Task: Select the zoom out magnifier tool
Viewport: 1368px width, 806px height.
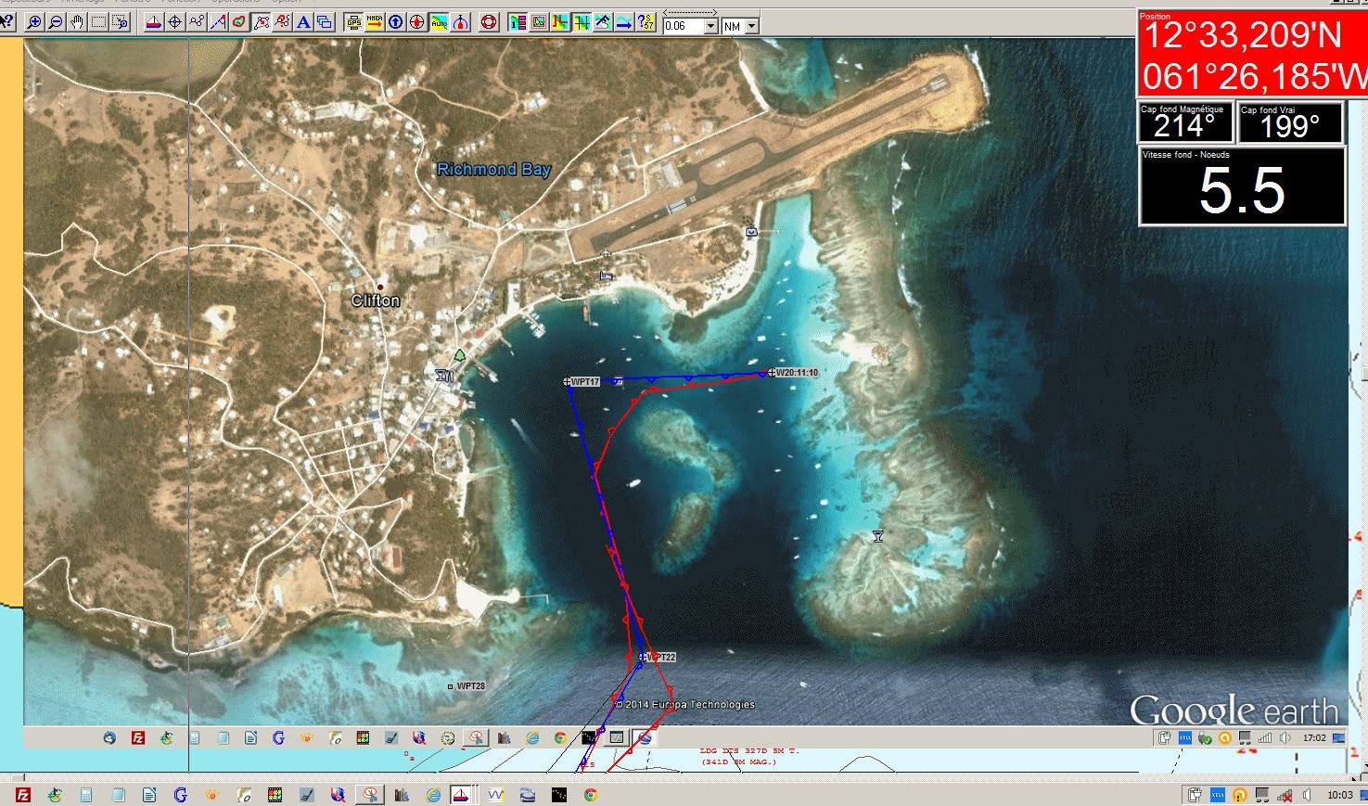Action: point(56,23)
